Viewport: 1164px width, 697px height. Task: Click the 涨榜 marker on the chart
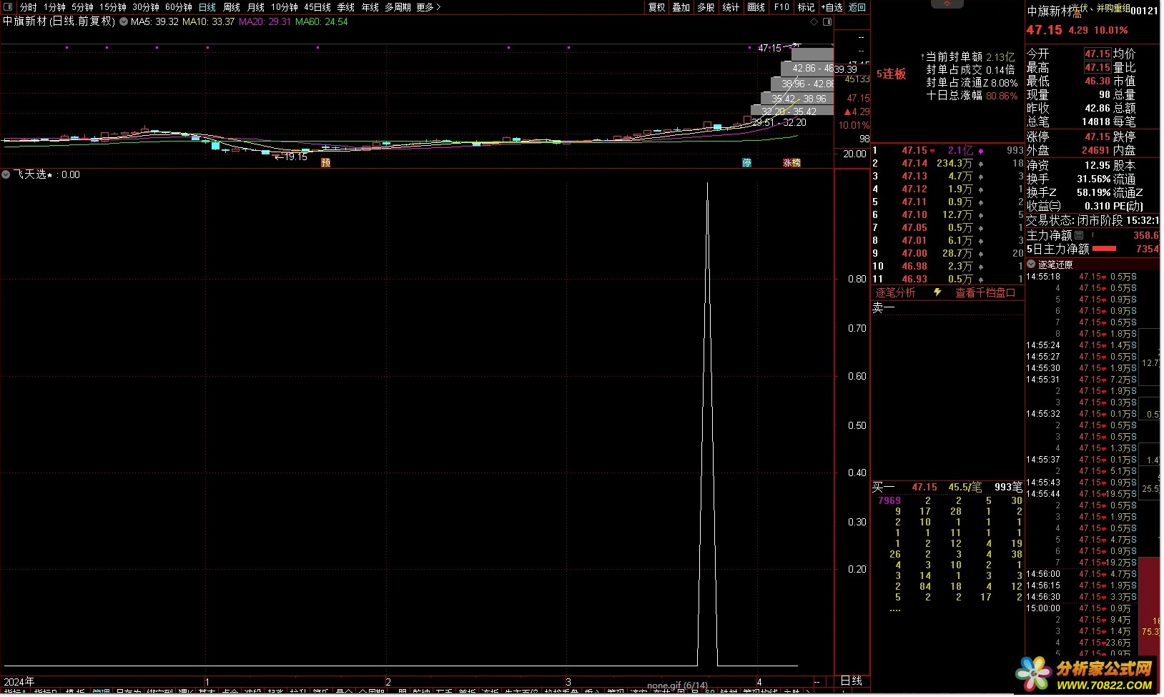[x=791, y=162]
